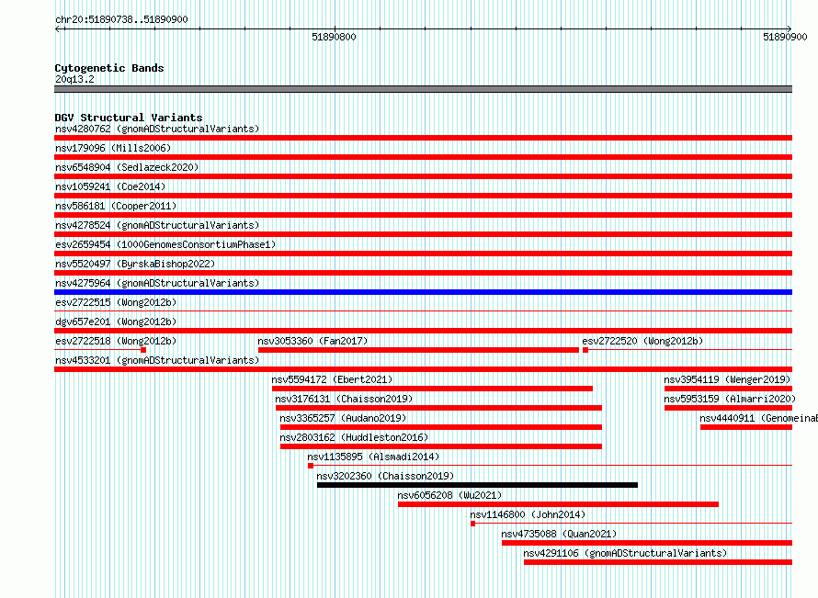
Task: Click the 51890800 ruler position label
Action: (334, 37)
